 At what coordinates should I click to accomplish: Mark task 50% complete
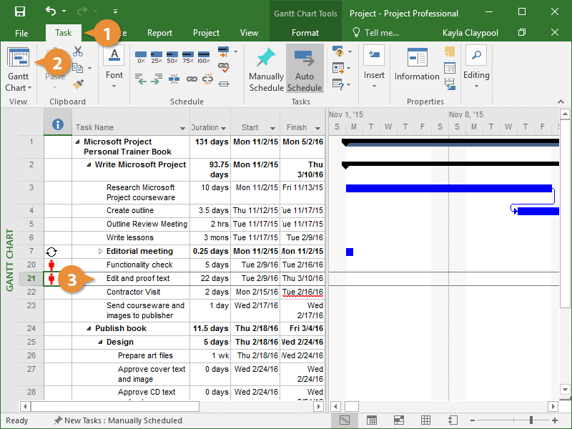coord(172,56)
